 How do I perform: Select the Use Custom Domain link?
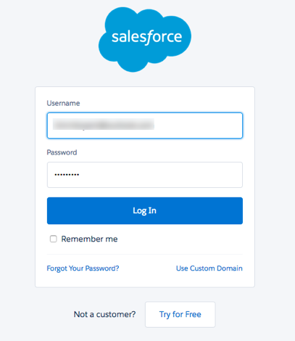tap(209, 268)
